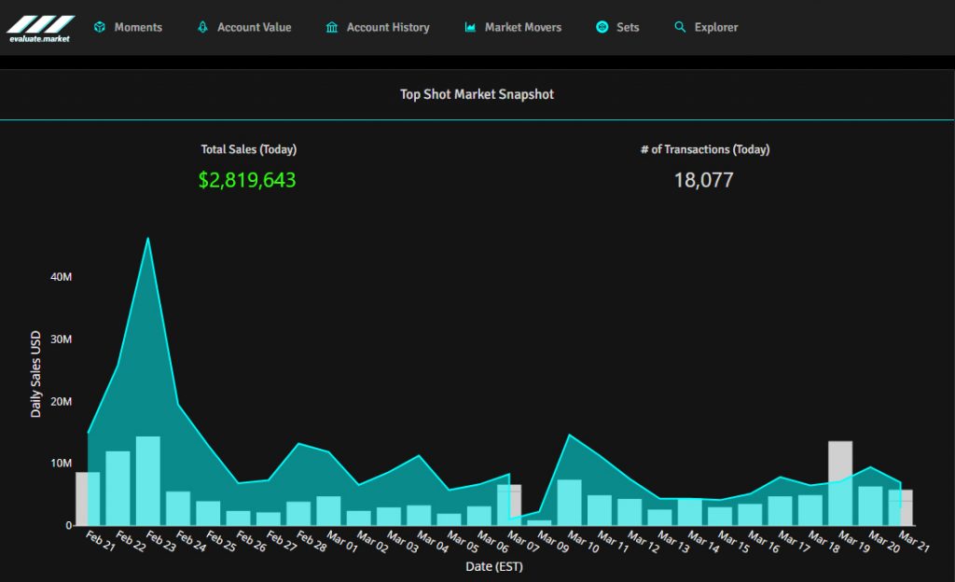Open the Moments page
The height and width of the screenshot is (582, 955).
pos(138,28)
